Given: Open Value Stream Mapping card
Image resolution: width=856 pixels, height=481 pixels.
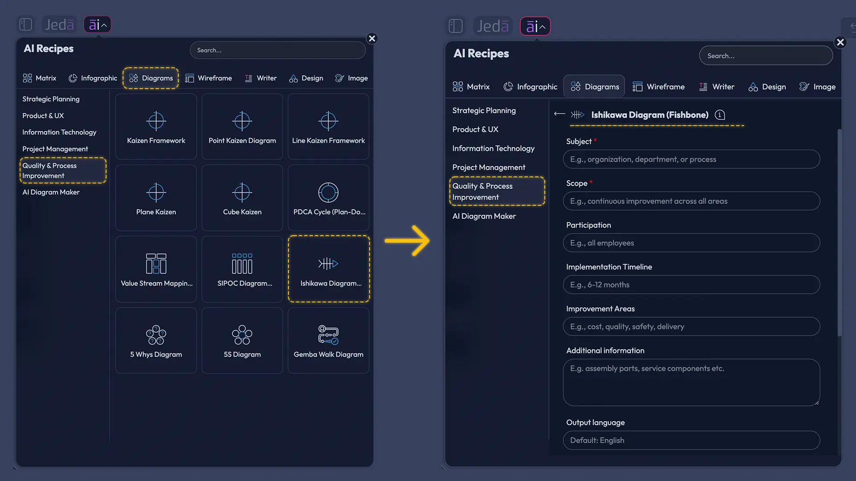Looking at the screenshot, I should pos(156,269).
